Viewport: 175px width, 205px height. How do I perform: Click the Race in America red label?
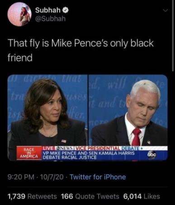pyautogui.click(x=29, y=153)
